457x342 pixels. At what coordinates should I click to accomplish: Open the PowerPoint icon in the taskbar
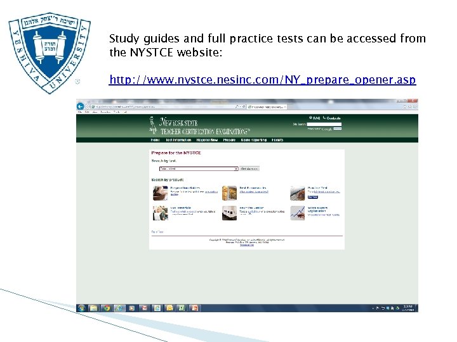point(195,308)
